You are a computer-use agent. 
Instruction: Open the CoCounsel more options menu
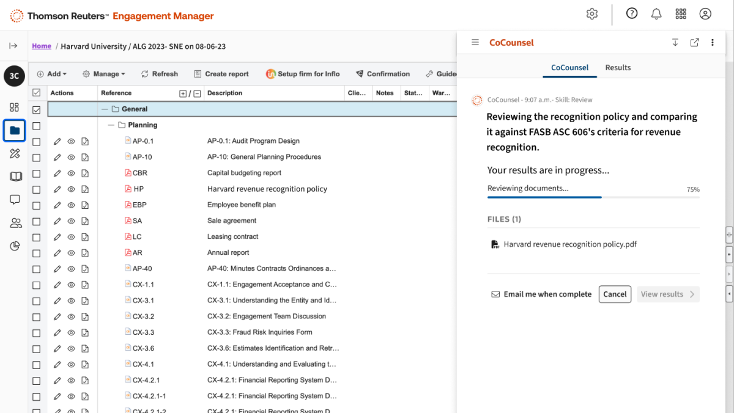pos(713,43)
